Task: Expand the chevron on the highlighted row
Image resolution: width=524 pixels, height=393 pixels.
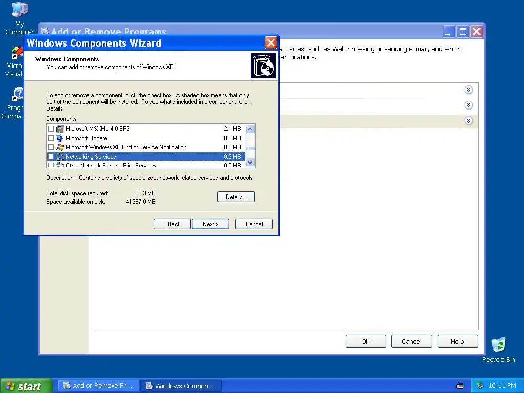Action: (x=469, y=121)
